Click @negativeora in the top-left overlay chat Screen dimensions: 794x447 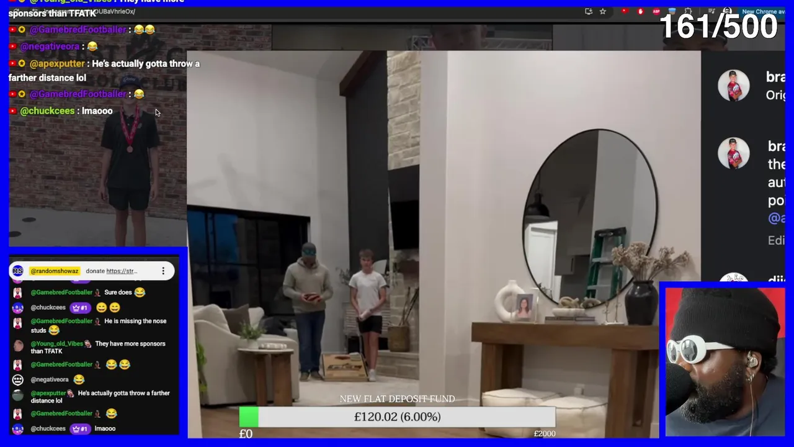coord(50,47)
